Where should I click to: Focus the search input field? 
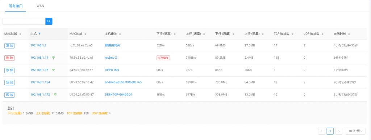(x=24, y=21)
